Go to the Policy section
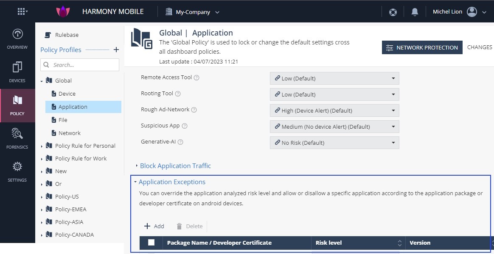This screenshot has height=254, width=494. click(17, 106)
